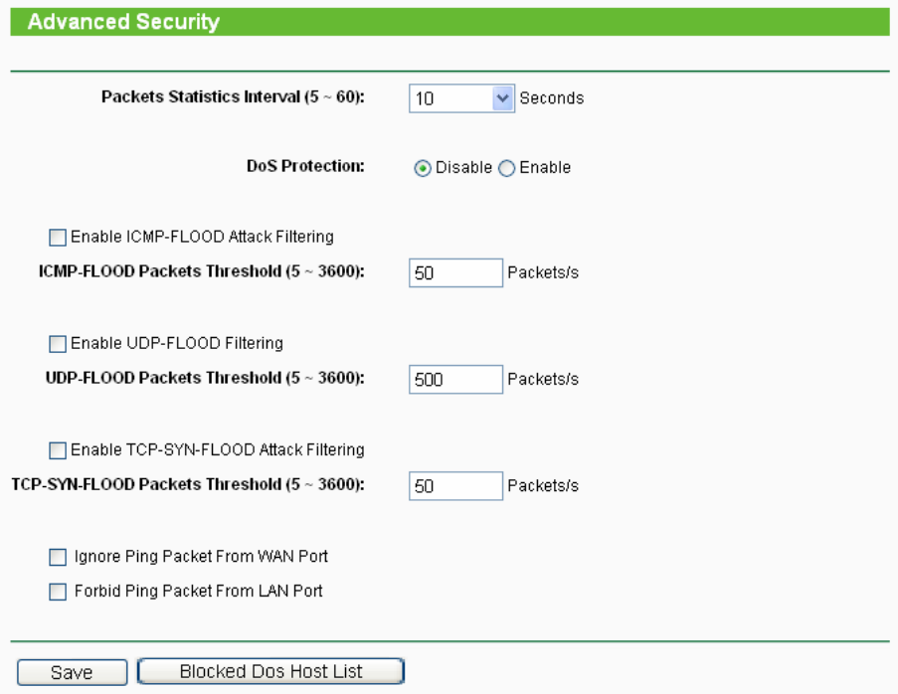Click the DoS Protection label

[x=304, y=167]
